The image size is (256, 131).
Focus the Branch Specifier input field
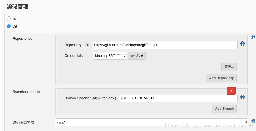pos(178,98)
